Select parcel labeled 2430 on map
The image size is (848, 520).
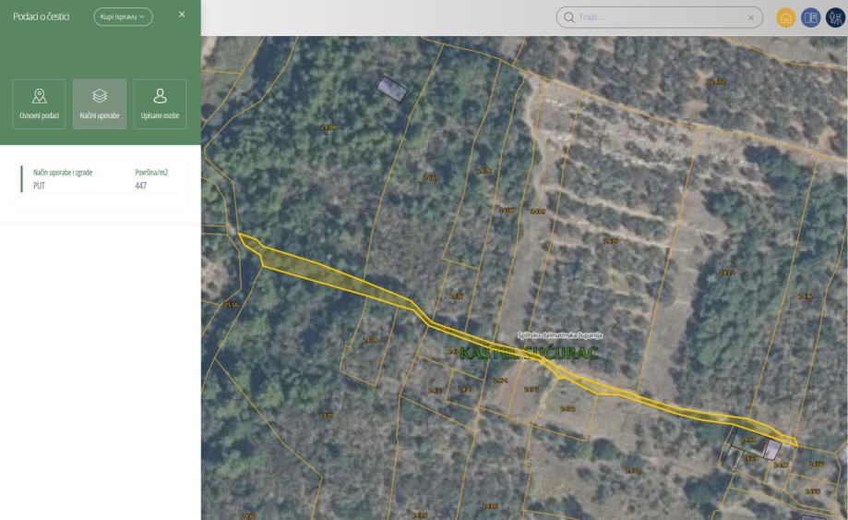coord(611,241)
